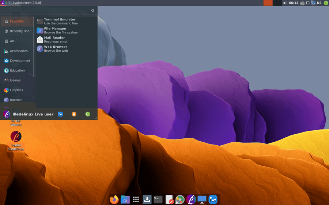Image resolution: width=329 pixels, height=205 pixels.
Task: Open the home folder icon in dock
Action: 125,200
